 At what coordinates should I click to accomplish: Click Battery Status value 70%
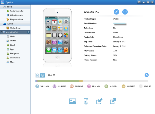(x=115, y=55)
